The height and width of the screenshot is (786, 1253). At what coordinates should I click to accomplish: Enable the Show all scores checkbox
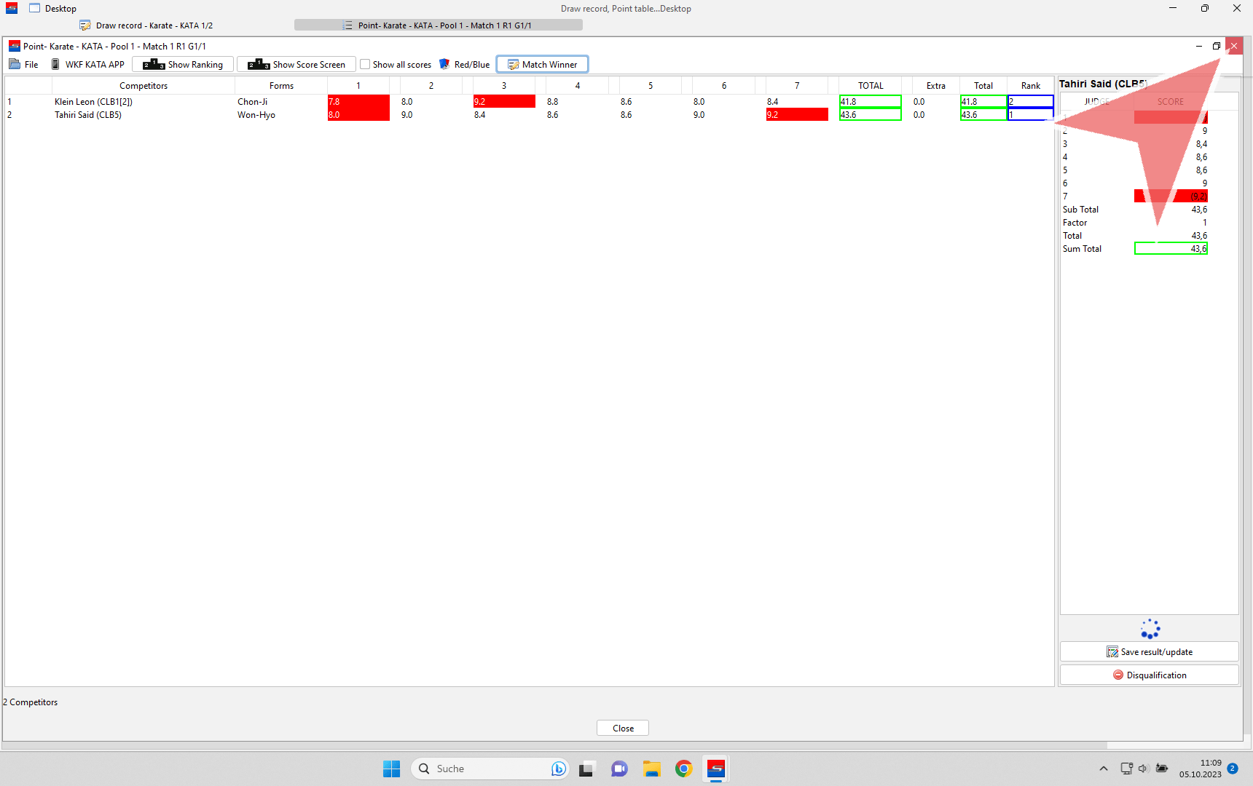366,65
